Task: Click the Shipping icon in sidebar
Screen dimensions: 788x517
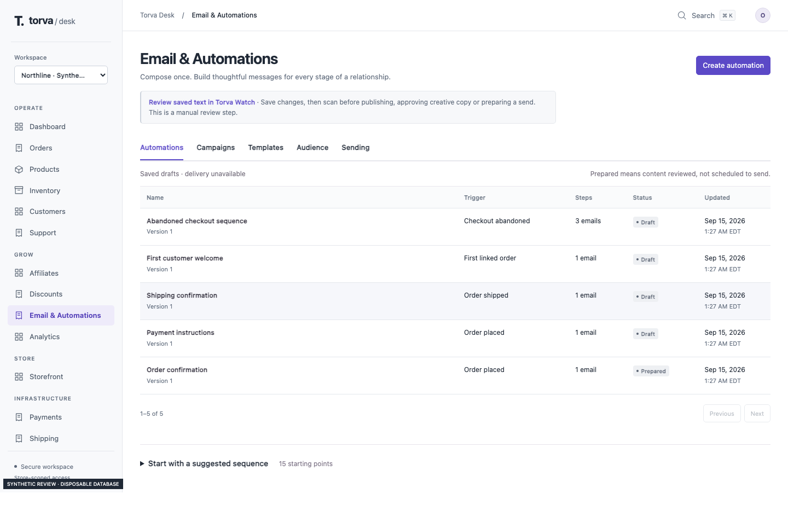Action: point(19,439)
